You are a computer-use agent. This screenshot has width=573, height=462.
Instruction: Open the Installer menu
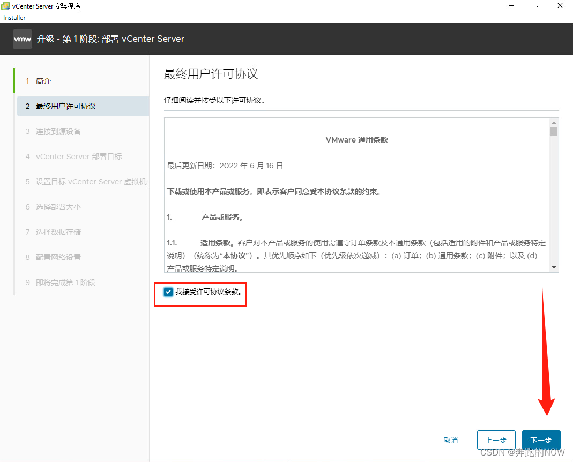[x=14, y=18]
